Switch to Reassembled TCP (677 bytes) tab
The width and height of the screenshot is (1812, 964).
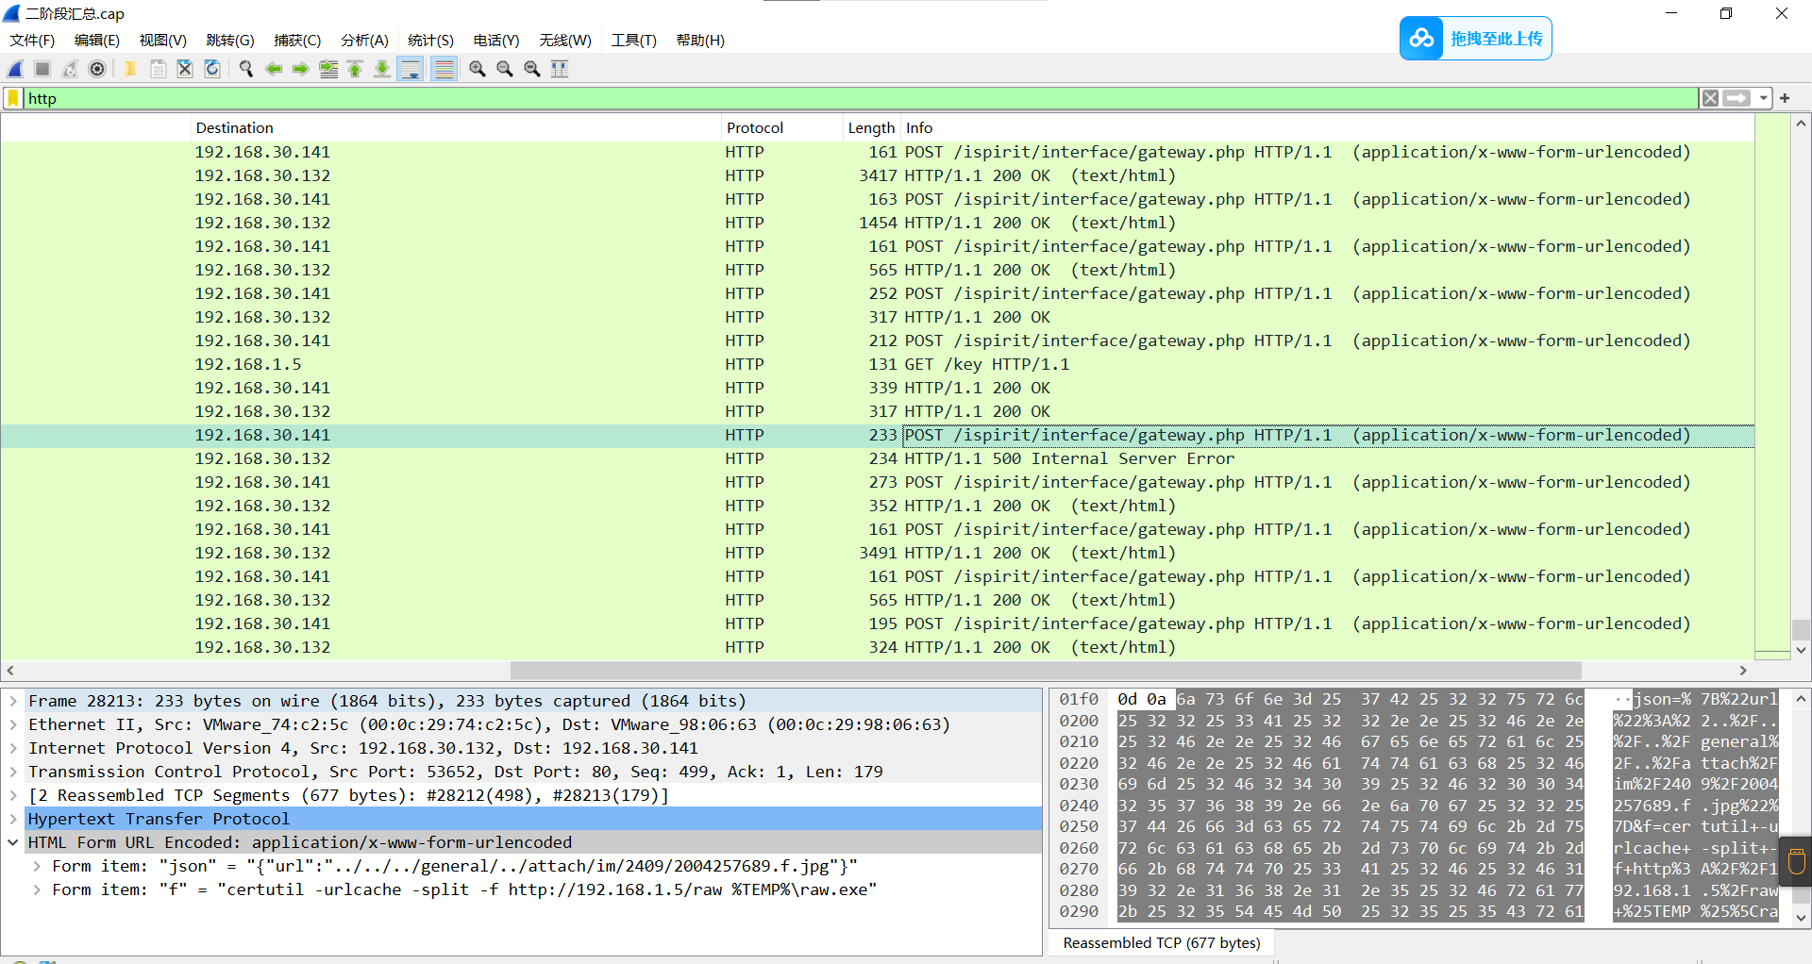(x=1161, y=942)
